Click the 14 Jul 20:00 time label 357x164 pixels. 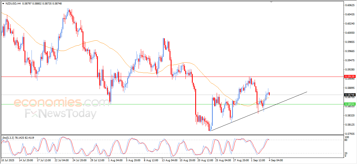pos(26,160)
